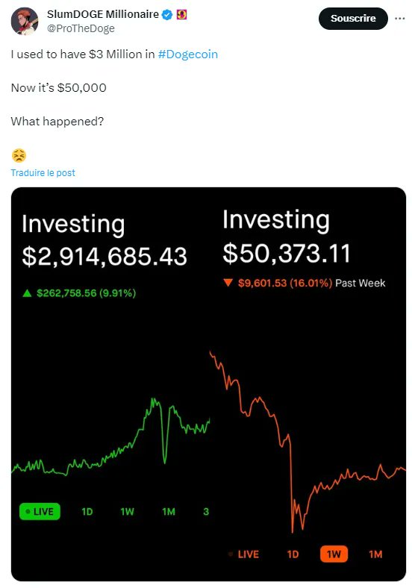Open the @ProTheDoge handle
Image resolution: width=412 pixels, height=588 pixels.
[81, 28]
